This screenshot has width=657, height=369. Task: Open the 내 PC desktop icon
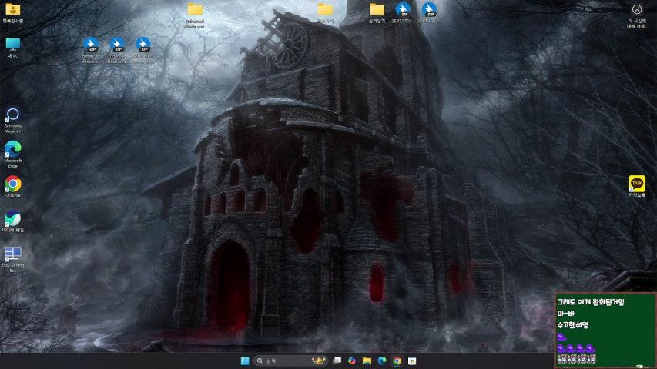[x=12, y=48]
